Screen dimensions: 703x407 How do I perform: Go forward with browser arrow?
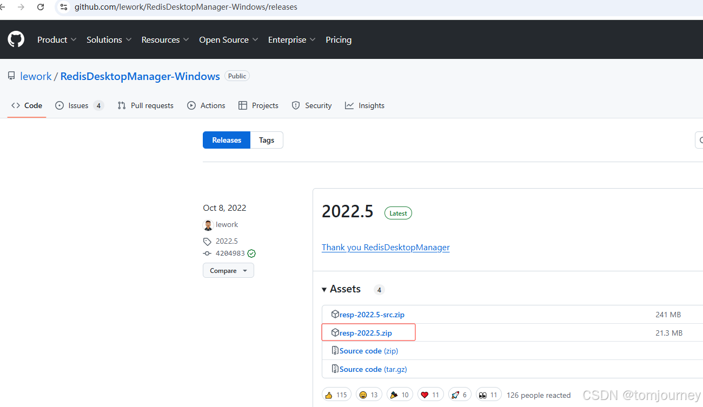21,7
